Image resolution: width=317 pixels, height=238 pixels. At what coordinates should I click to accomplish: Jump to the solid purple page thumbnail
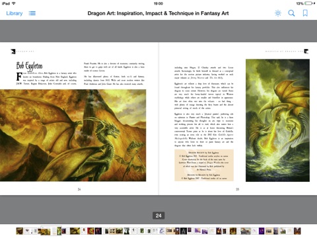[x=262, y=231]
